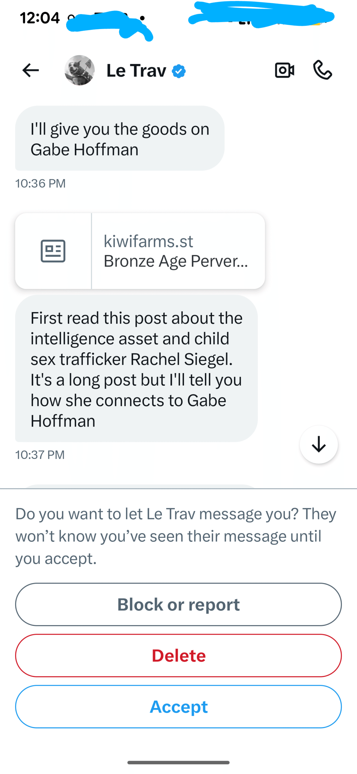
Task: Open Le Trav's profile avatar
Action: tap(79, 70)
